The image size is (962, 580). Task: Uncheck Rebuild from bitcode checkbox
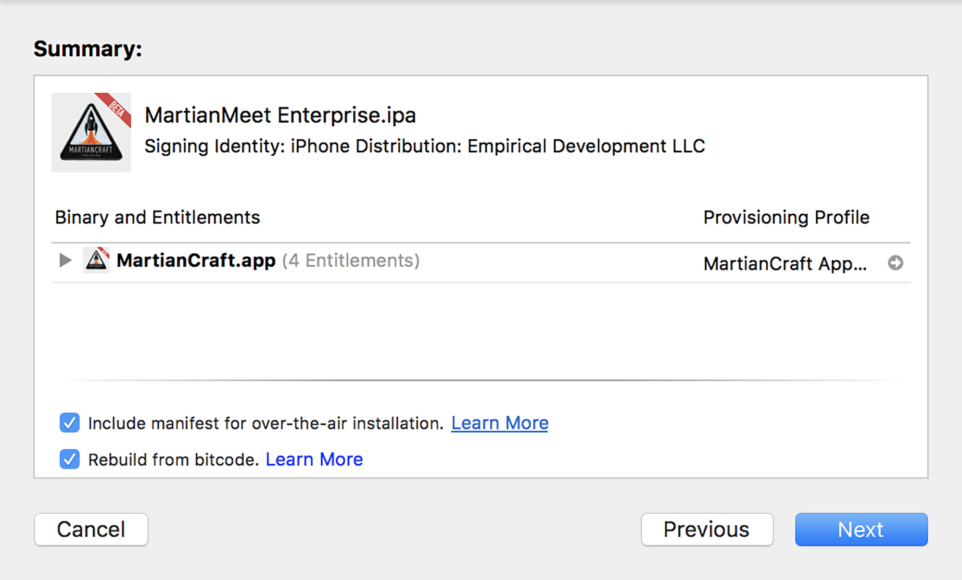point(70,459)
